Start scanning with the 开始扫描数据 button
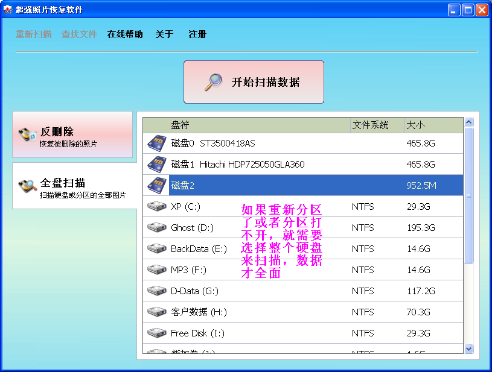492x372 pixels. pos(254,82)
